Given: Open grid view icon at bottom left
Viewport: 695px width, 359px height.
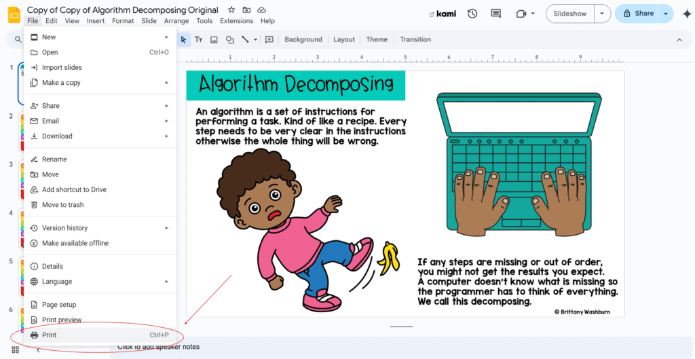Looking at the screenshot, I should click(16, 349).
